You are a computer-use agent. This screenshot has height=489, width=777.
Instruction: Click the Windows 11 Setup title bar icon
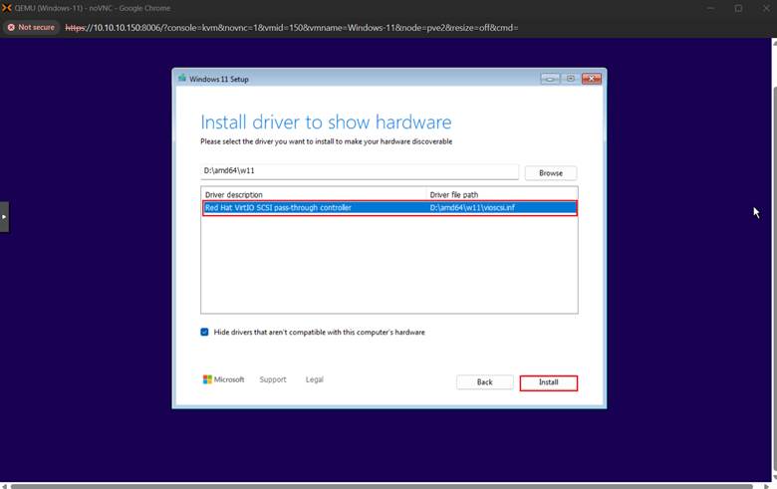click(181, 79)
